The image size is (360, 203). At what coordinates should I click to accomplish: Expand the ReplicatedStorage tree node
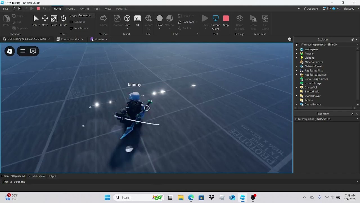296,75
